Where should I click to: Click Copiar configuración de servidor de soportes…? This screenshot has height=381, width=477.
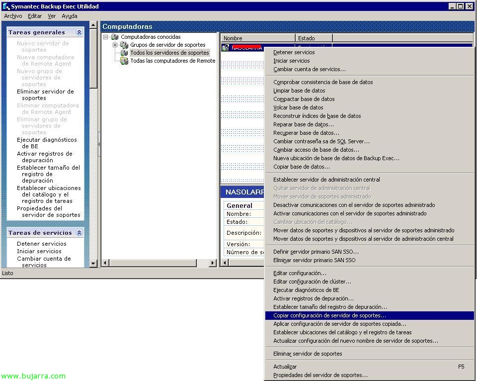point(369,315)
